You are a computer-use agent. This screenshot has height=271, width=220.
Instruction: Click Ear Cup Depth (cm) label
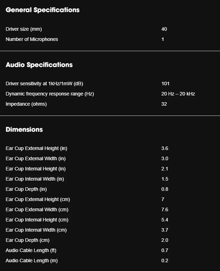28,240
